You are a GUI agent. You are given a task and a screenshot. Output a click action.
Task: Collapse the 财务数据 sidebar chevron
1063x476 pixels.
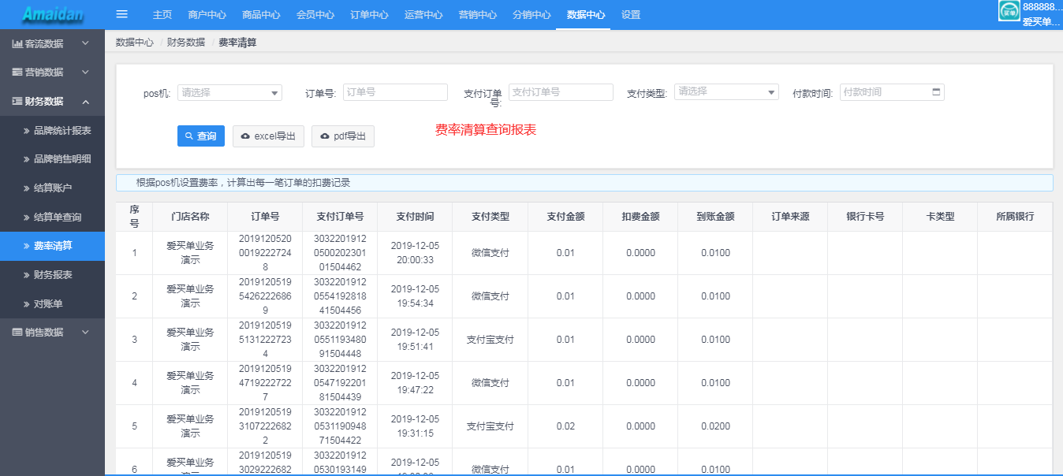(x=86, y=101)
